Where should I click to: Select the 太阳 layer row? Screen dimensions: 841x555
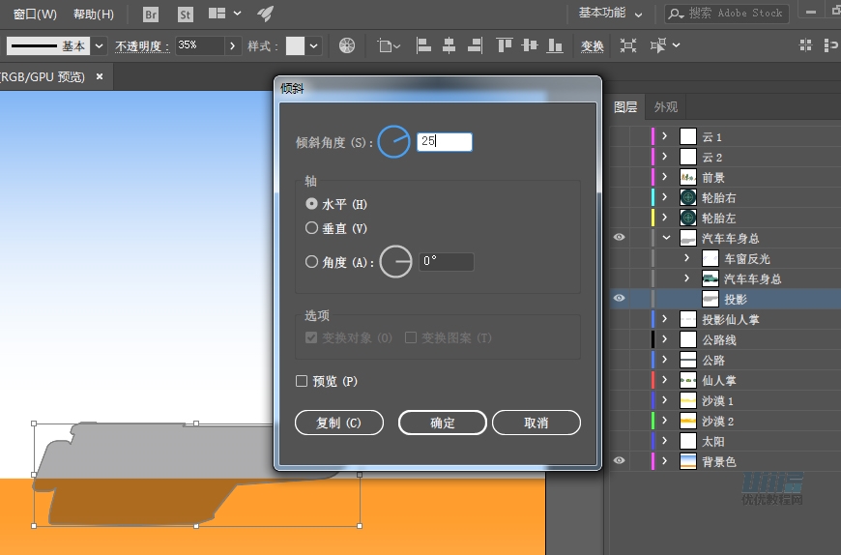pos(725,441)
